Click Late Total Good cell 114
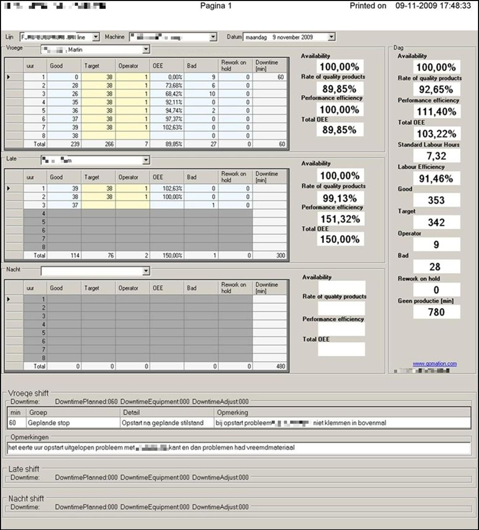 coord(64,255)
